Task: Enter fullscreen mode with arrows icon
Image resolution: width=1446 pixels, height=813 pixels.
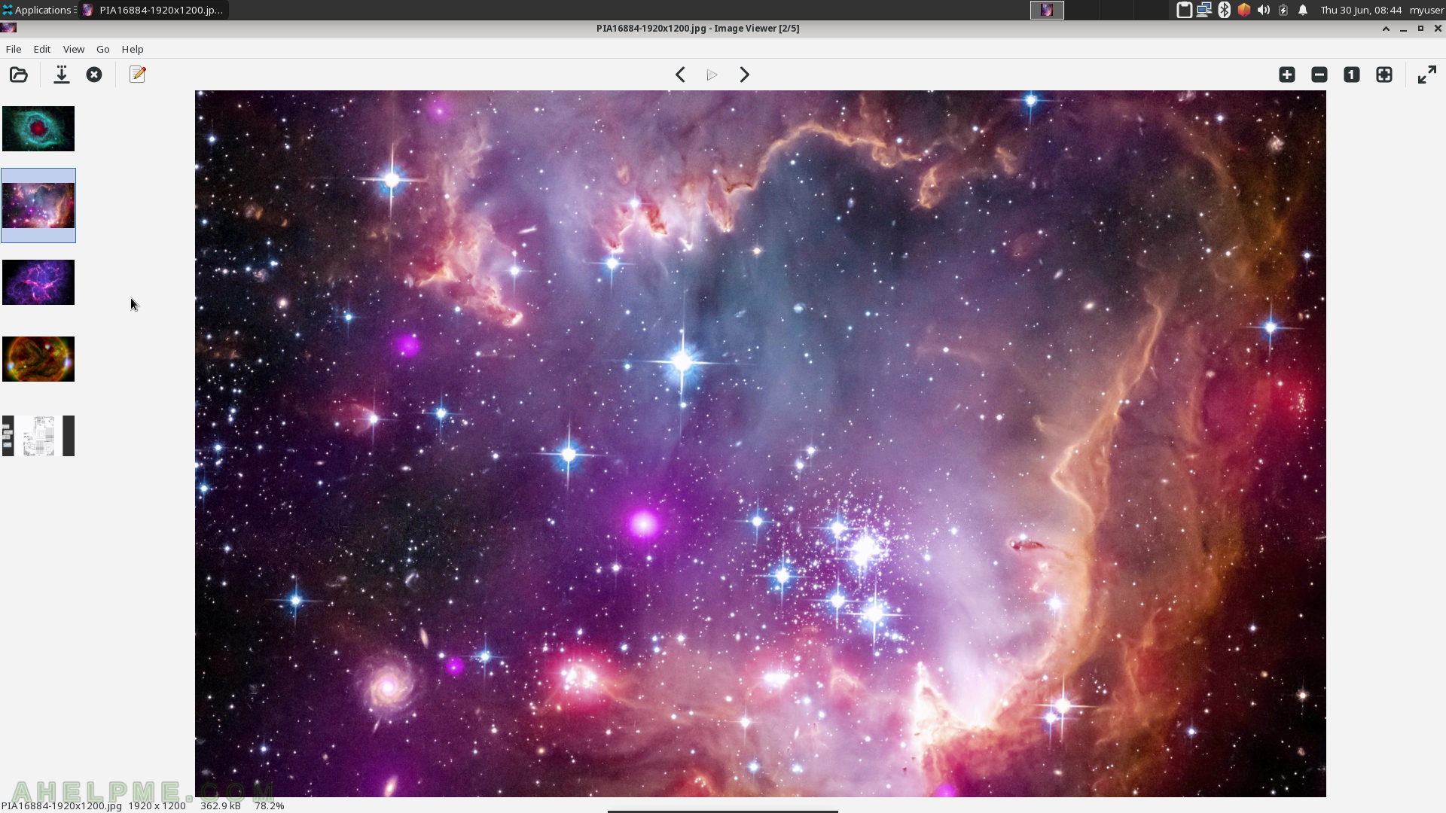Action: coord(1427,75)
